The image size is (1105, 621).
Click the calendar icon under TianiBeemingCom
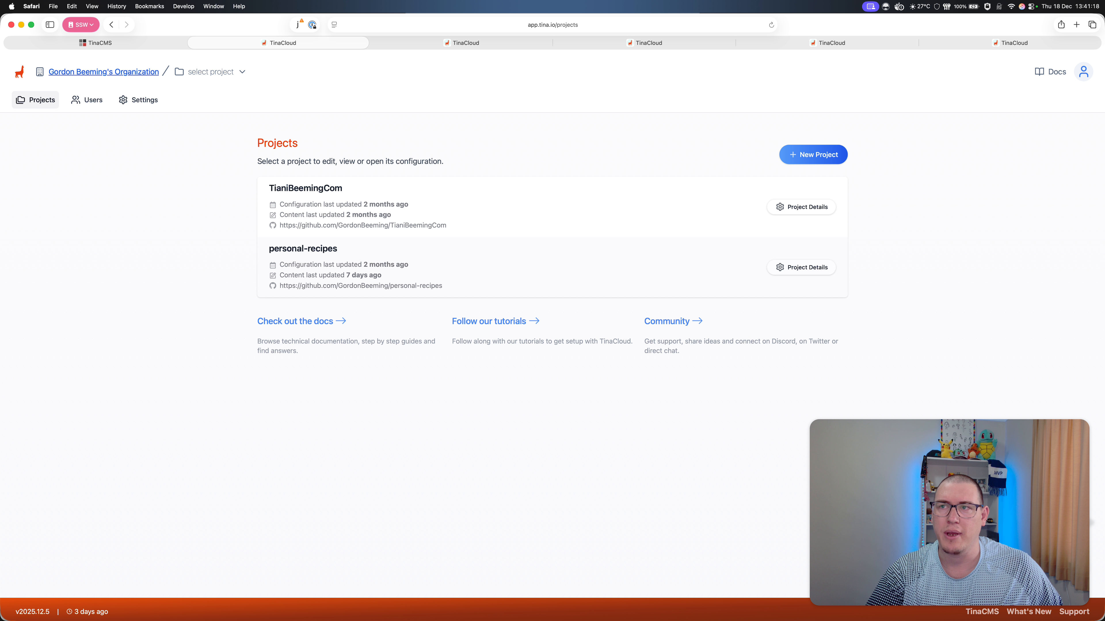coord(273,205)
